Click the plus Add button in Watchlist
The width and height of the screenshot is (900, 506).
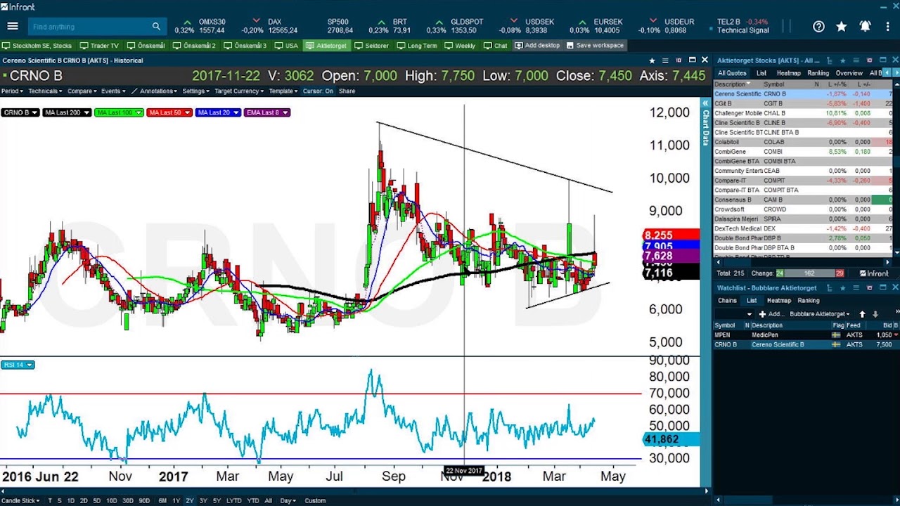pos(771,314)
